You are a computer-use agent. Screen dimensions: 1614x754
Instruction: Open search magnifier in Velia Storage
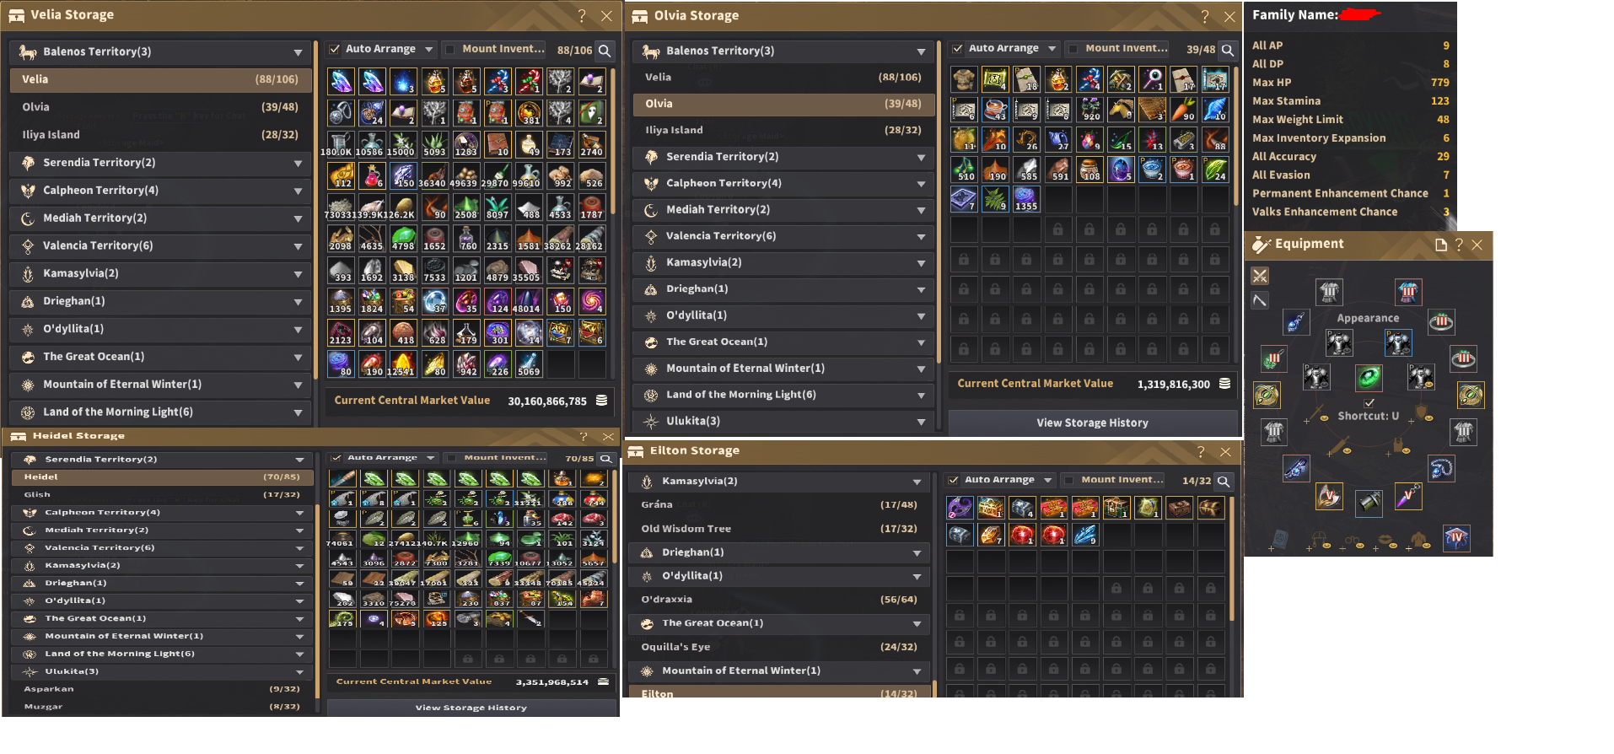click(x=605, y=51)
